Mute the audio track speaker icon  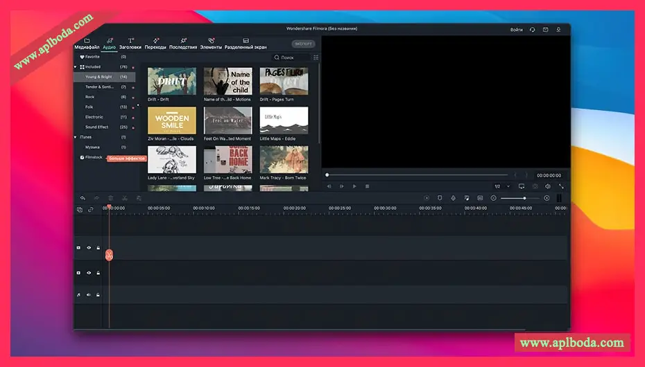point(89,295)
